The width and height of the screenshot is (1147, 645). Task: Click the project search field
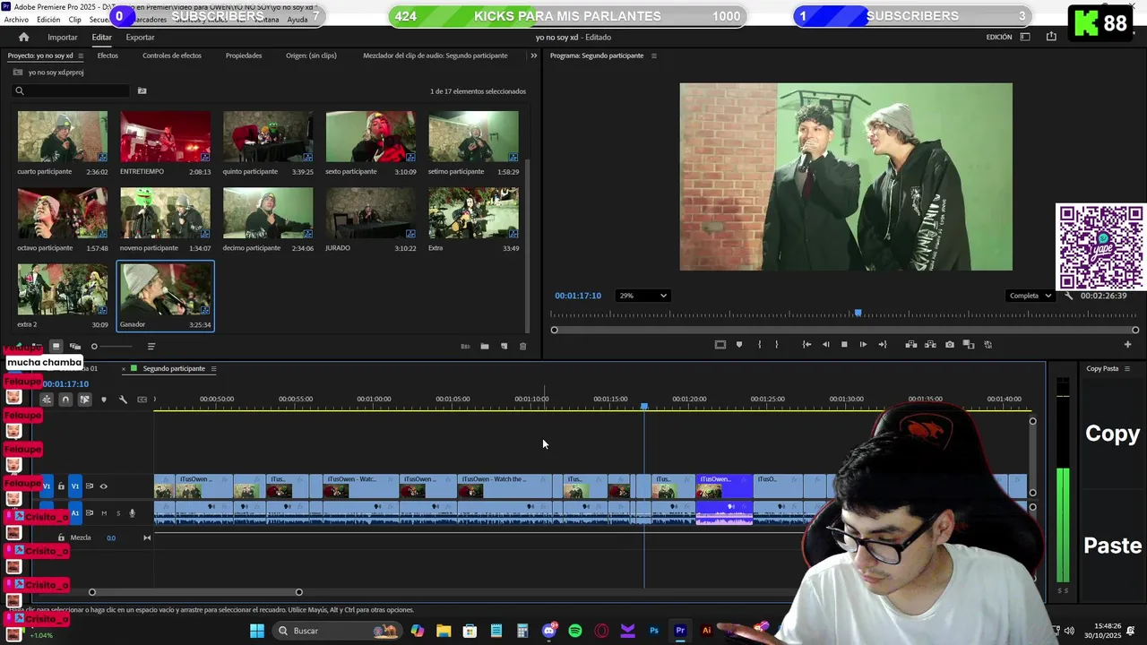pyautogui.click(x=72, y=90)
